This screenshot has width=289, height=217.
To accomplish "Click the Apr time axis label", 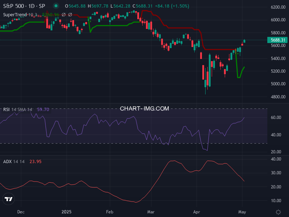I will (x=197, y=212).
